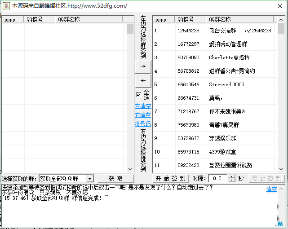
Task: Click group number 71219767
Action: [188, 111]
